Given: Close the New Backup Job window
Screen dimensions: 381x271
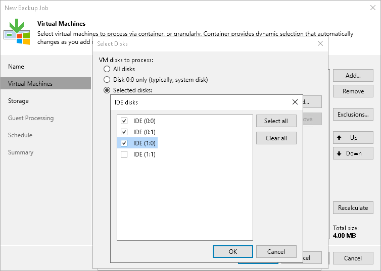Looking at the screenshot, I should point(373,8).
